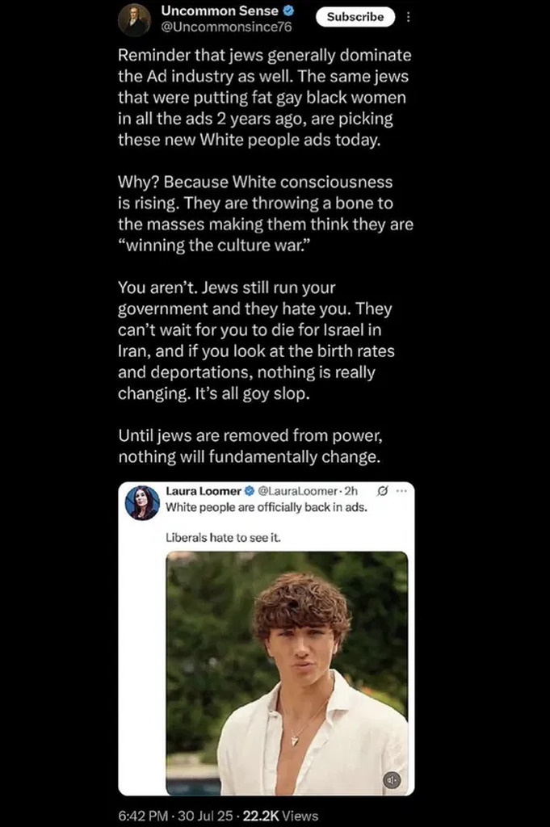Unmute the video using the speaker icon
Screen dimensions: 550x827
pyautogui.click(x=392, y=779)
